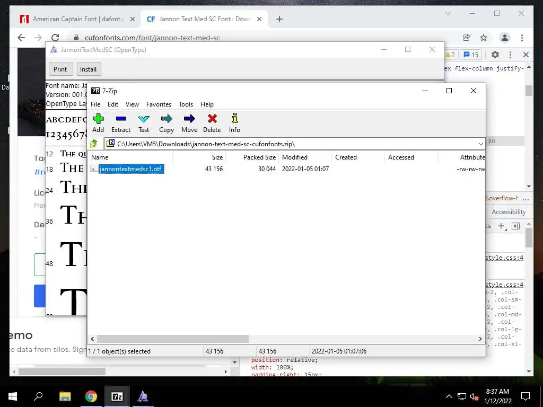Screen dimensions: 543x407
Task: Open a new Chrome tab
Action: click(x=279, y=19)
